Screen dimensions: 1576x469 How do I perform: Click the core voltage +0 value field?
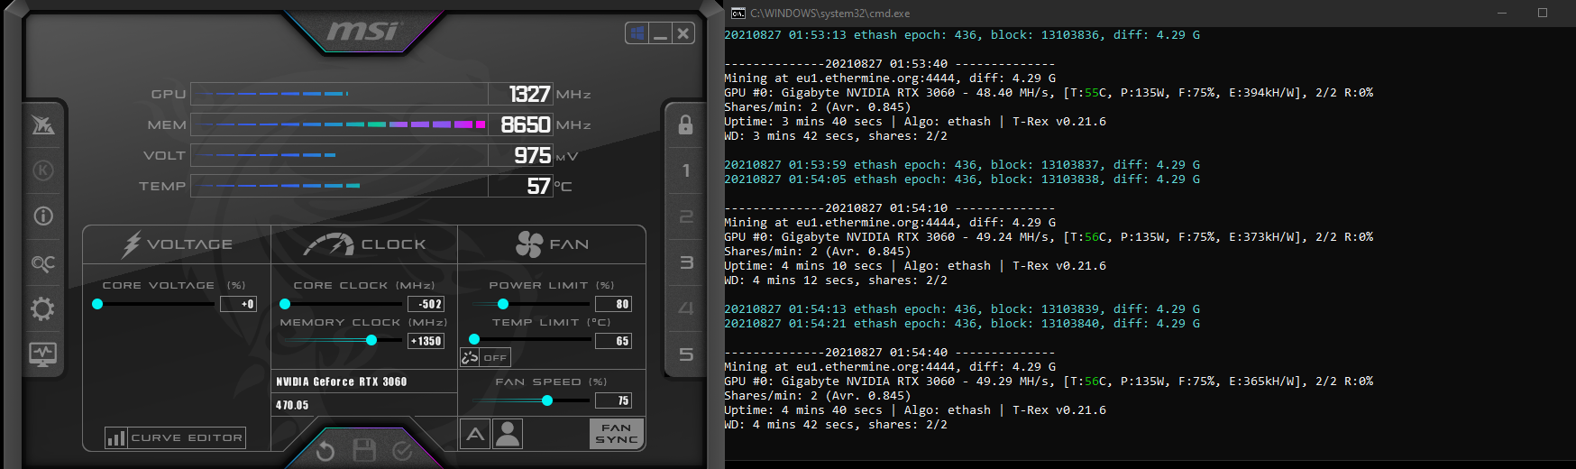(239, 304)
